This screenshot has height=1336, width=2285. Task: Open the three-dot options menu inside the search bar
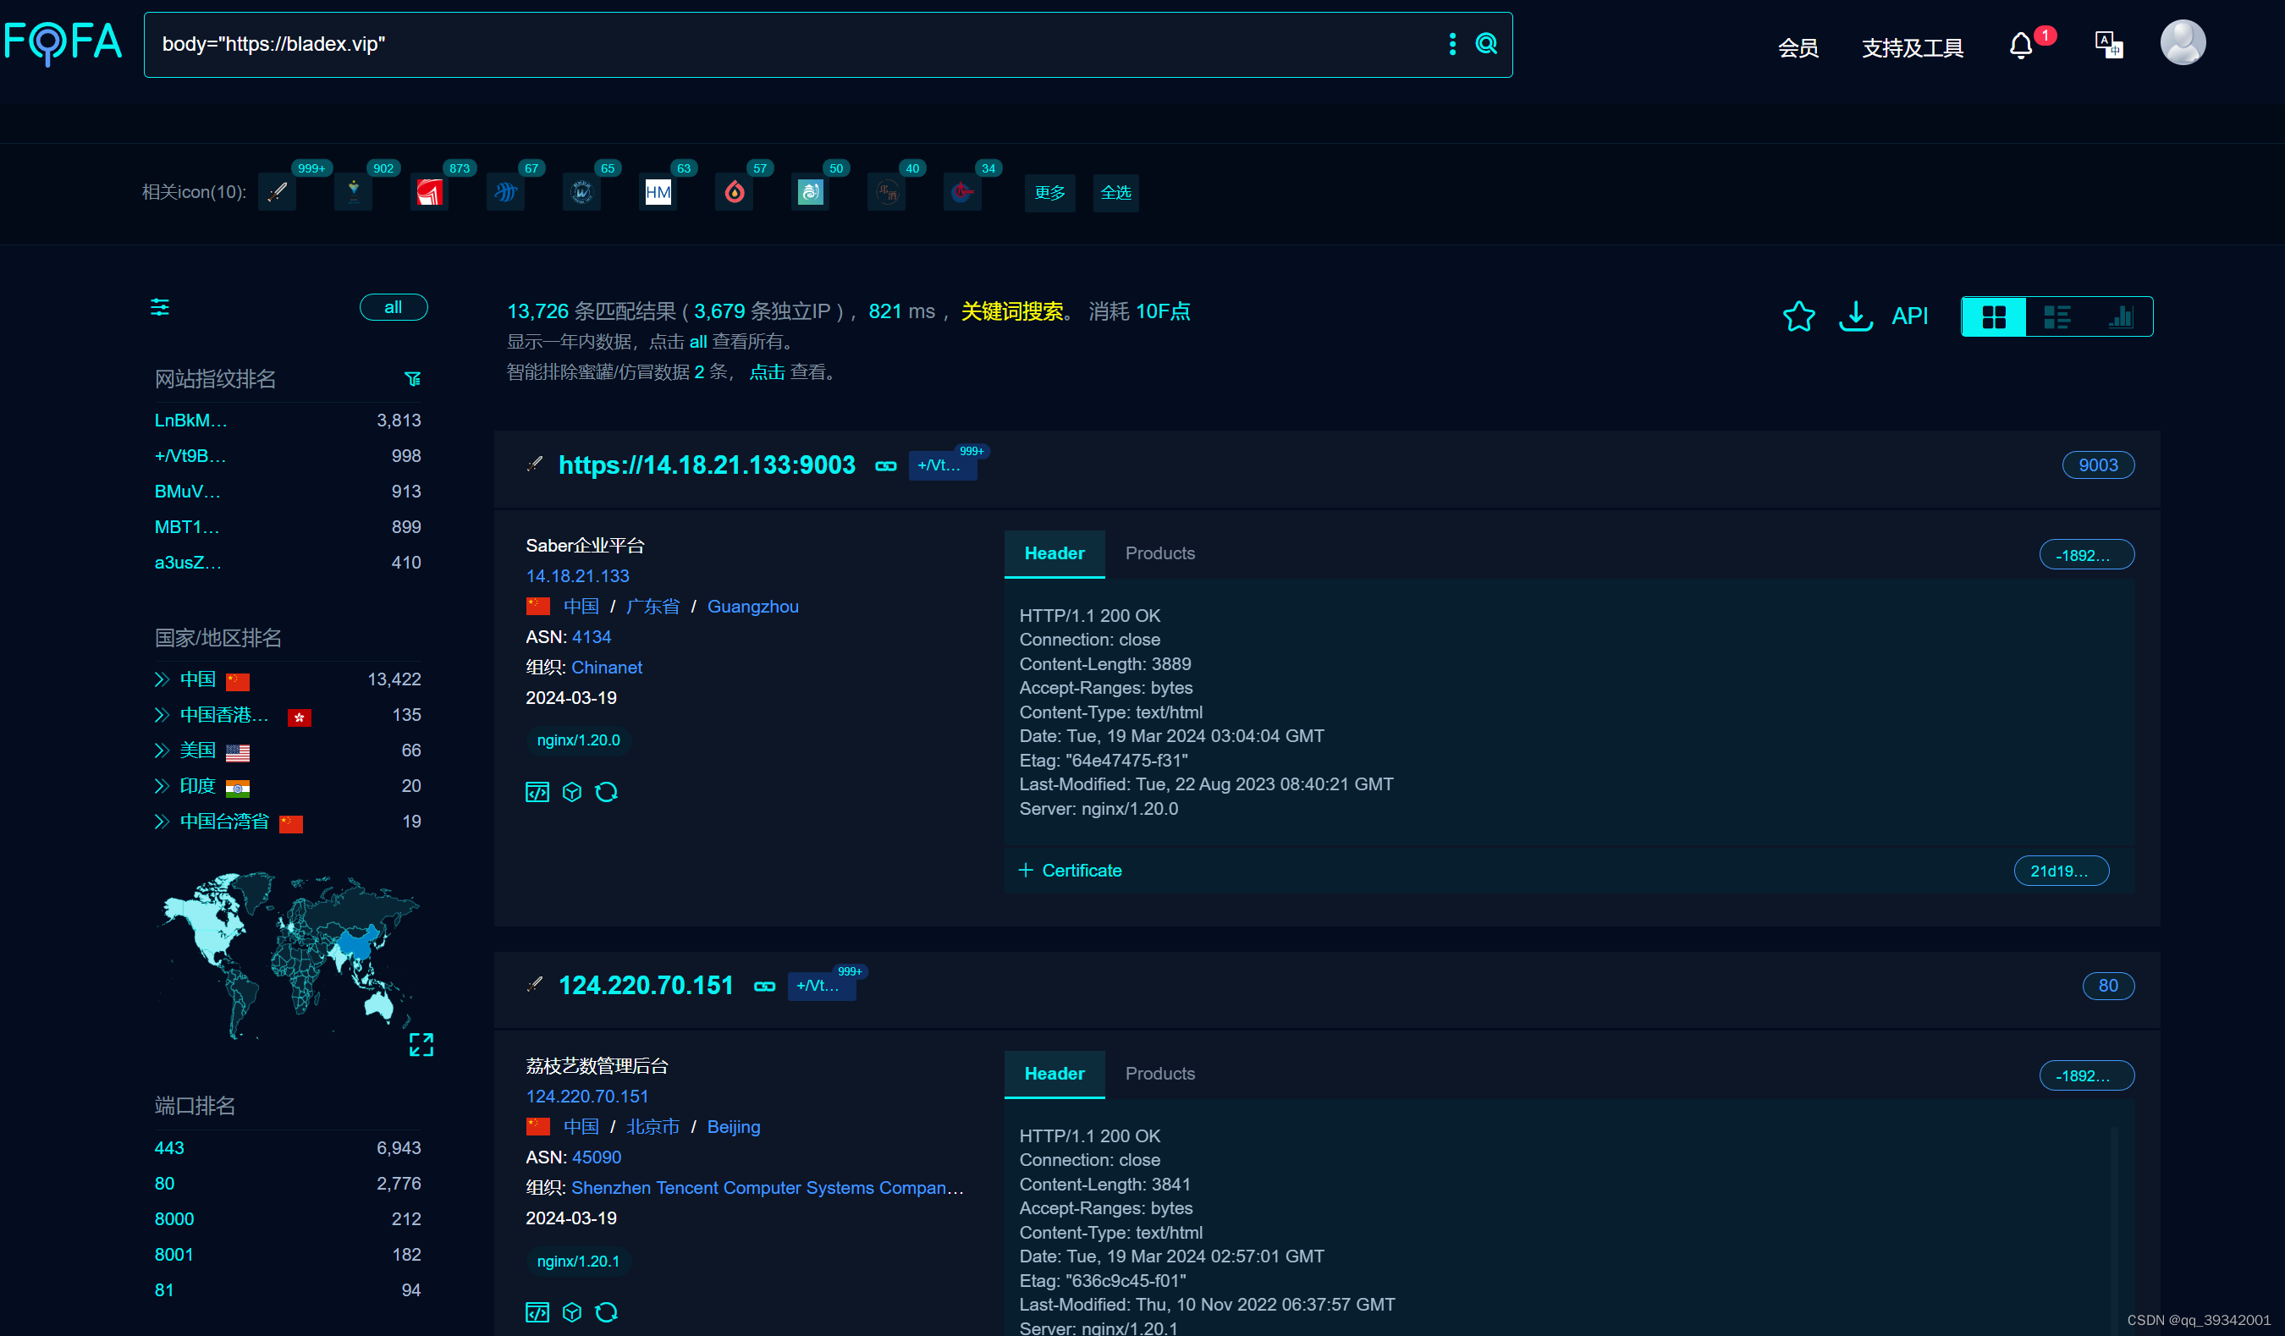click(x=1451, y=42)
